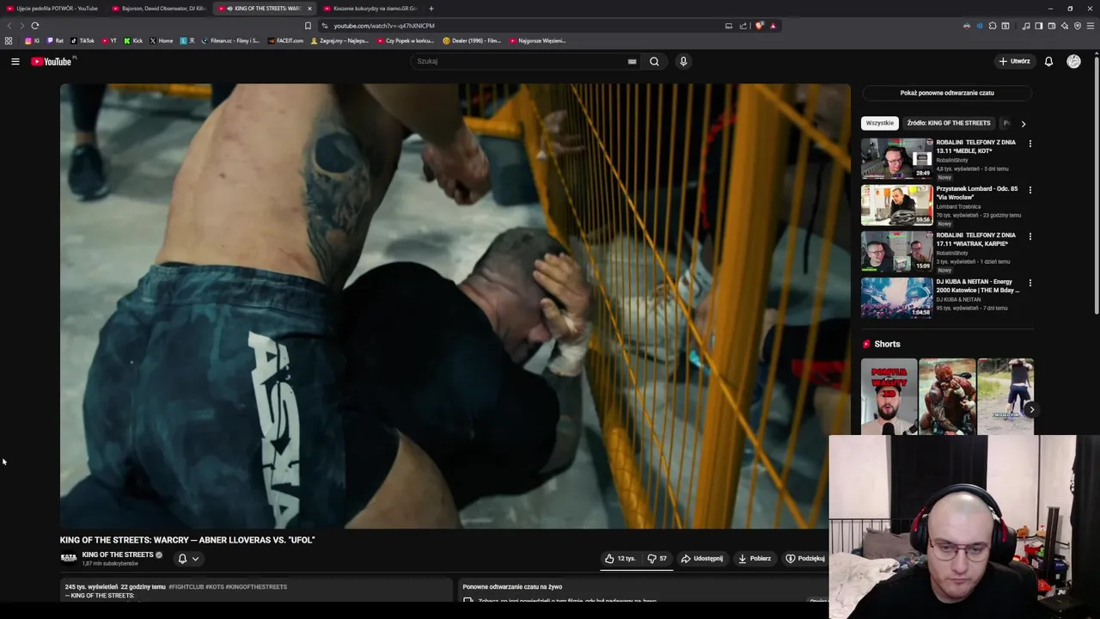1100x619 pixels.
Task: Open the extensions puzzle icon
Action: 993,26
